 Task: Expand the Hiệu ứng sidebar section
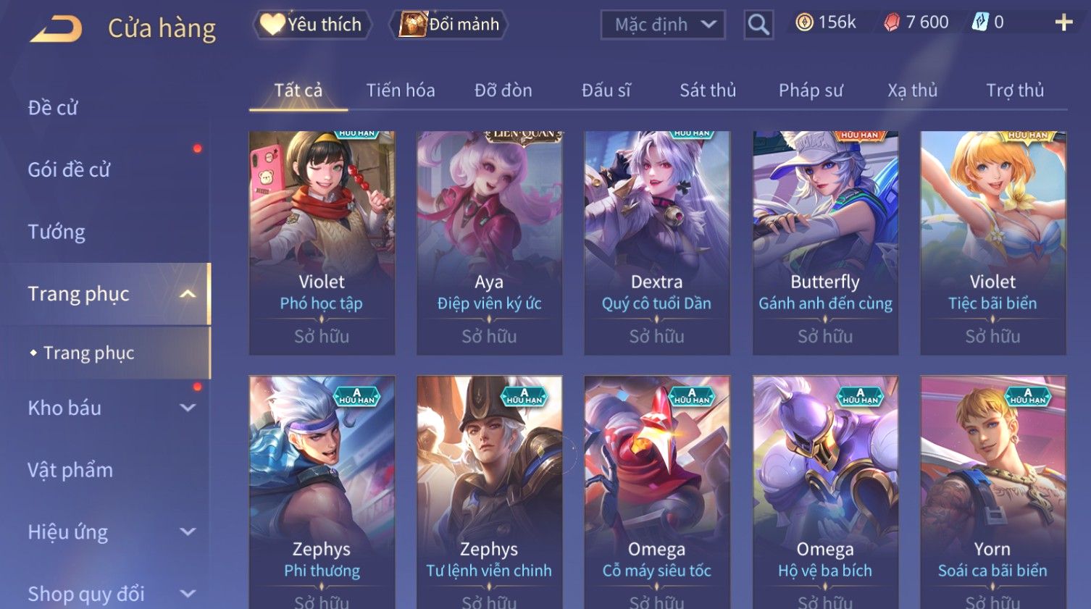pos(188,532)
